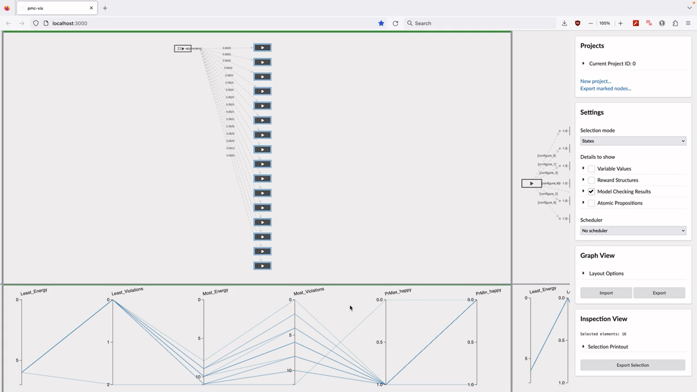Select the initial state node with flag
Screen dimensions: 697x392
pos(182,49)
